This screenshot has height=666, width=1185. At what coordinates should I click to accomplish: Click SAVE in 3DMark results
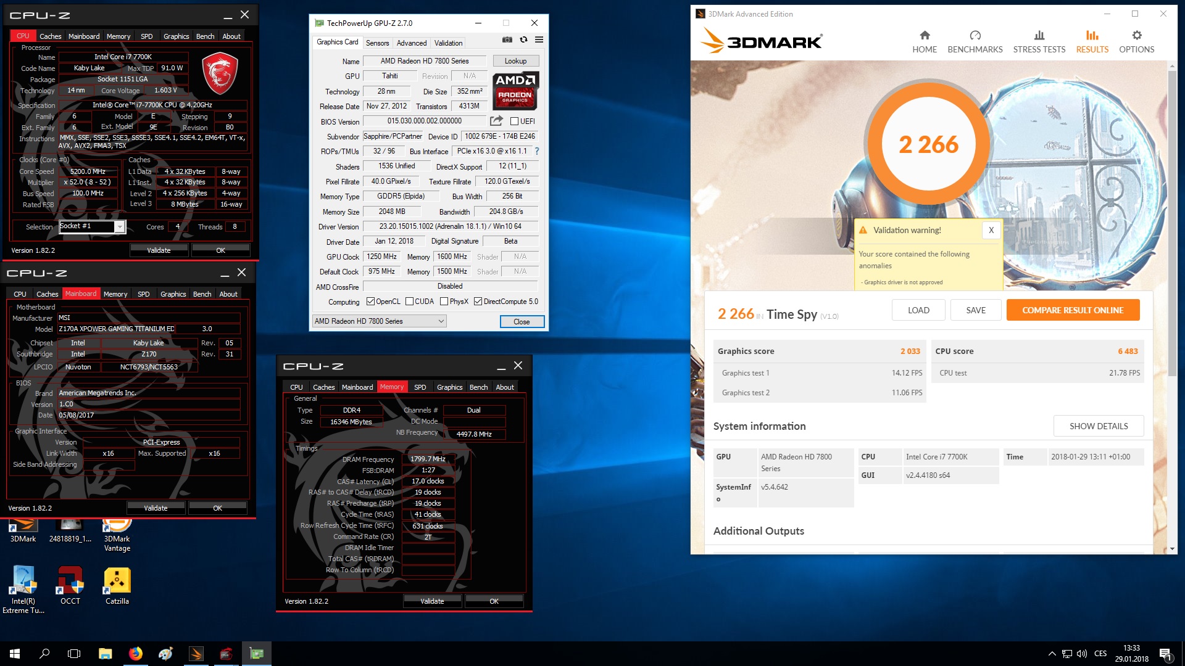click(976, 310)
